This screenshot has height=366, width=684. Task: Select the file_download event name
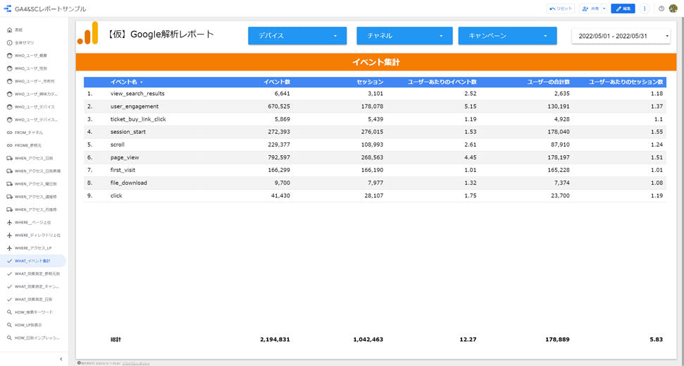[129, 183]
